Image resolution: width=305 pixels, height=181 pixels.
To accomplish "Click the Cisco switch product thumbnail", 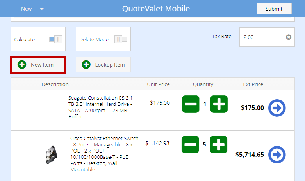I will 51,154.
